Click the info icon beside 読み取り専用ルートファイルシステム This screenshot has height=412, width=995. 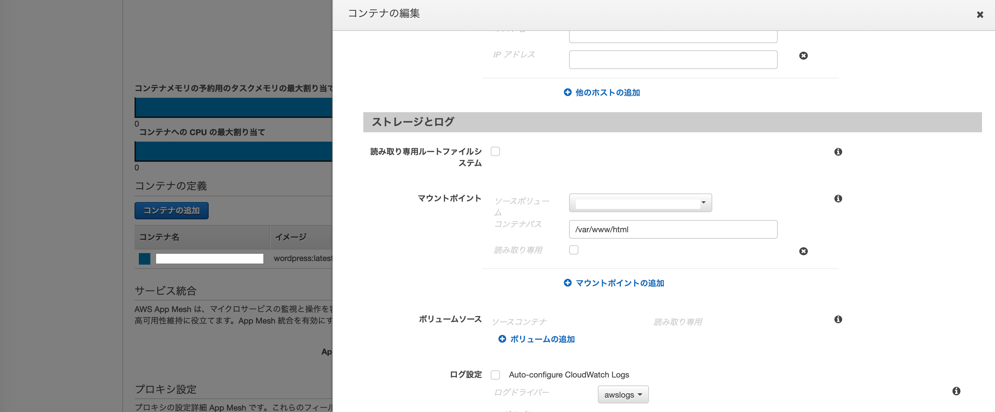click(838, 152)
